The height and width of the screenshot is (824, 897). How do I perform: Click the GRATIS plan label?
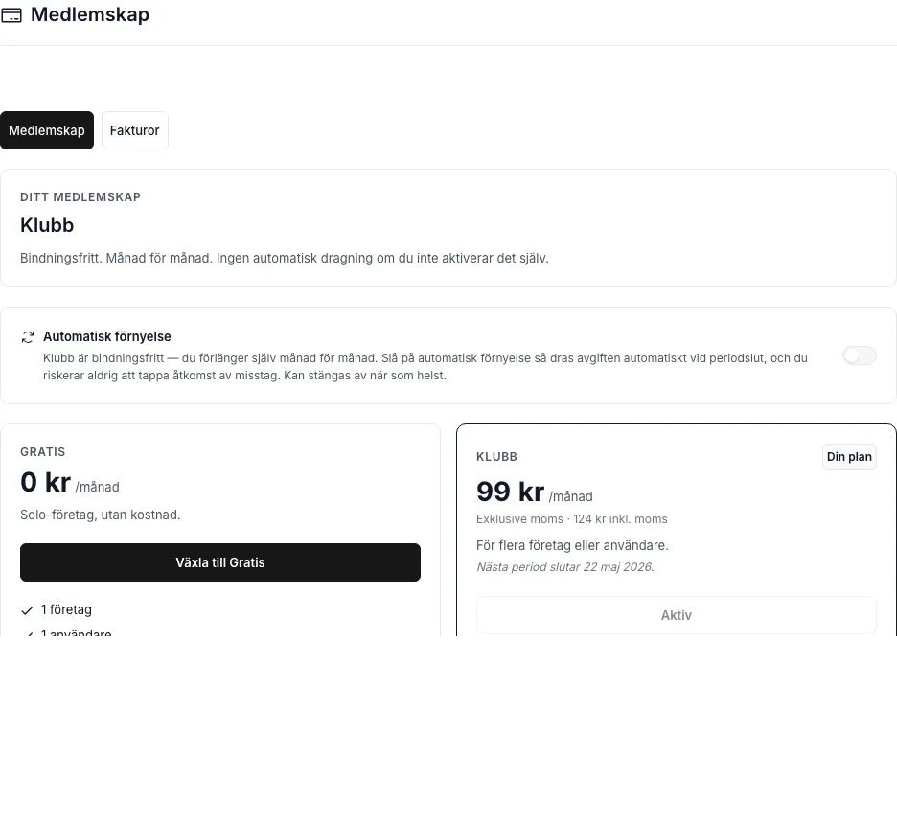coord(43,452)
